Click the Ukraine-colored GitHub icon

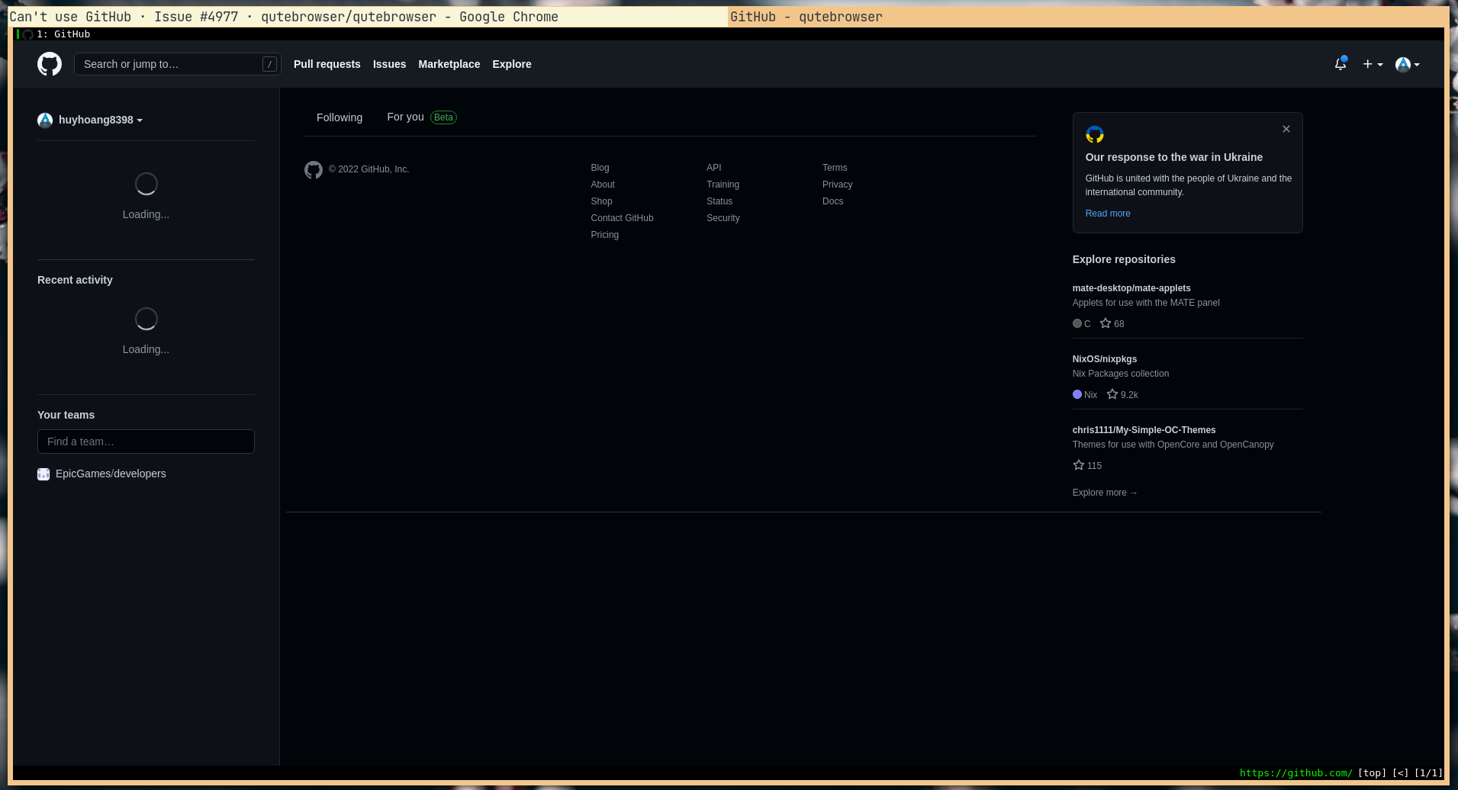1095,134
